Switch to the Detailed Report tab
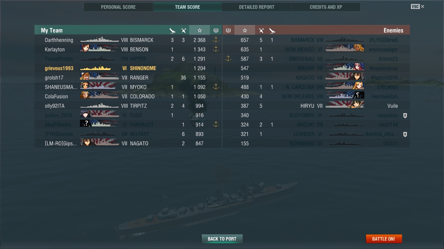Image resolution: width=444 pixels, height=249 pixels. (x=256, y=7)
